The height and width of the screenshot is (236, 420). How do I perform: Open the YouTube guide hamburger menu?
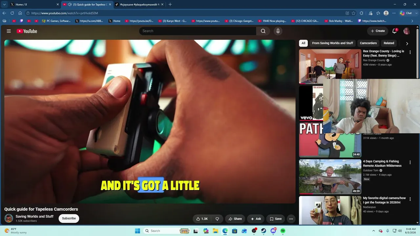point(9,31)
